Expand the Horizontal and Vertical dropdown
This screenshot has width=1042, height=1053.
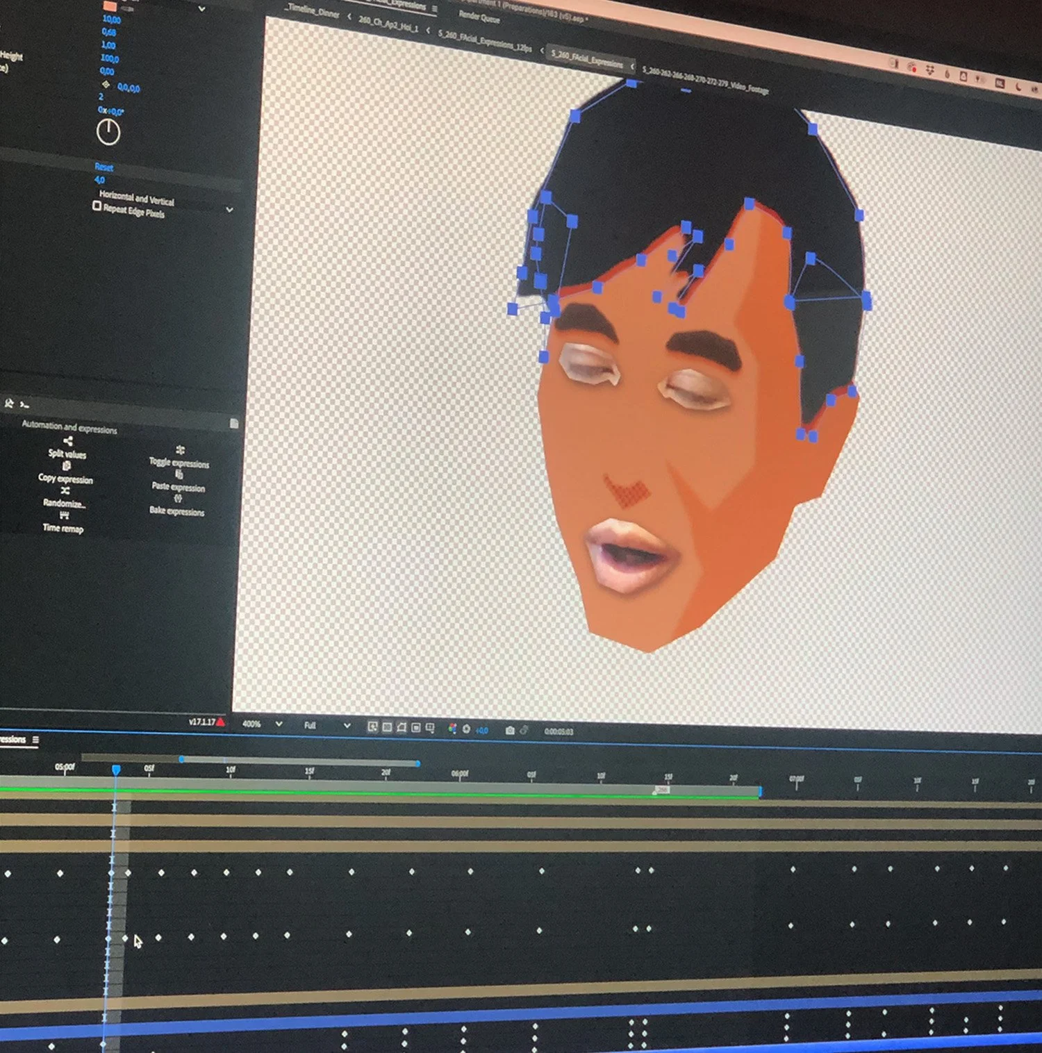(x=229, y=209)
